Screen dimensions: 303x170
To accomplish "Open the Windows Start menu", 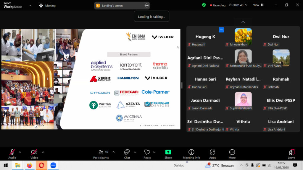I will pyautogui.click(x=6, y=165).
